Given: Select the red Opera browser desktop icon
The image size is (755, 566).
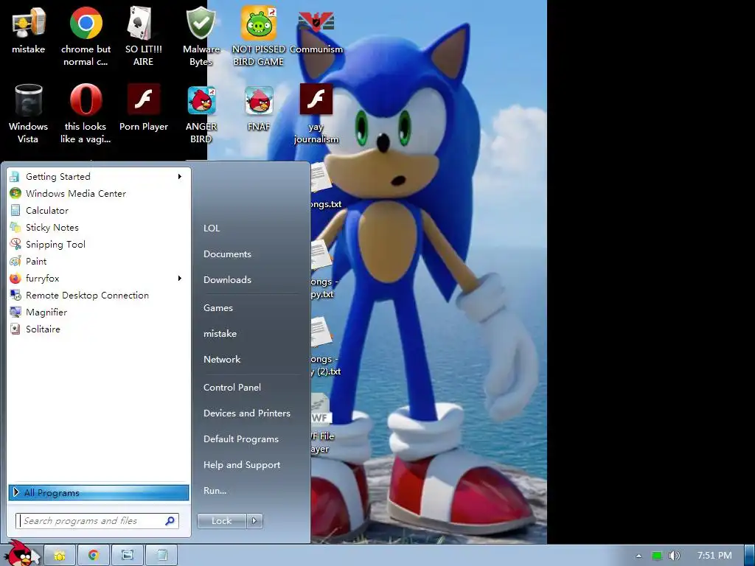Looking at the screenshot, I should [x=86, y=113].
